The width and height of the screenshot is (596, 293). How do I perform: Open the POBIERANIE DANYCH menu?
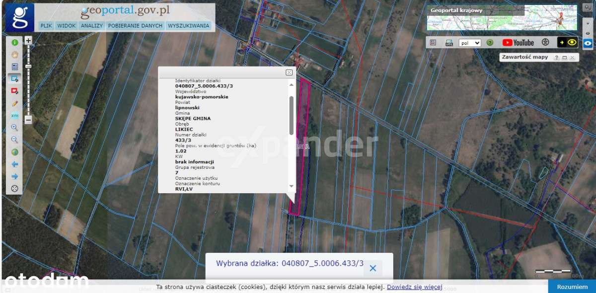point(135,26)
